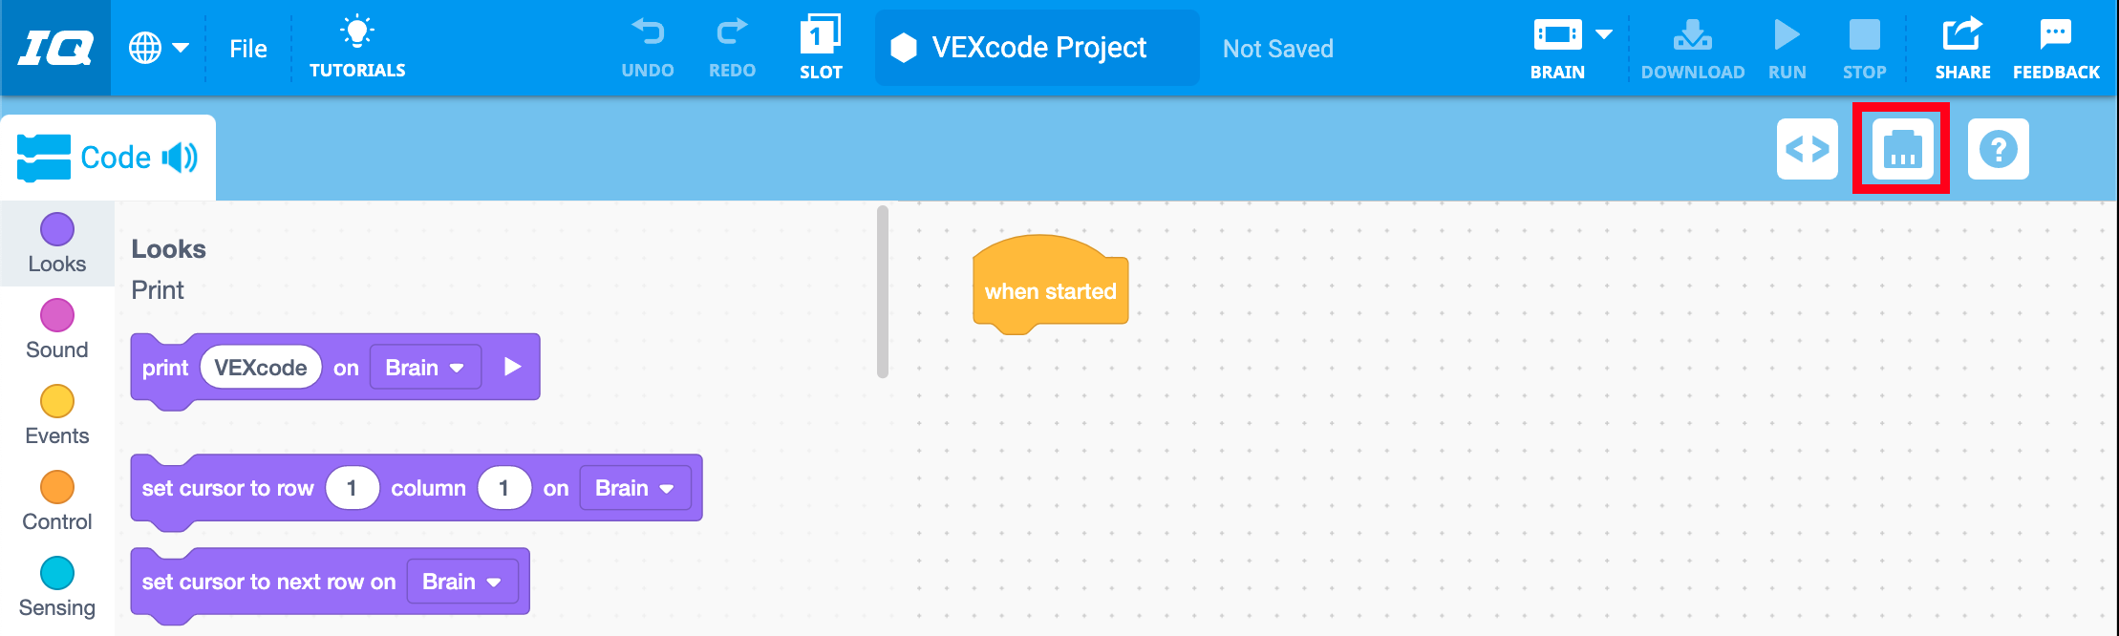2119x636 pixels.
Task: Rename the VEXcode Project title
Action: point(1036,47)
